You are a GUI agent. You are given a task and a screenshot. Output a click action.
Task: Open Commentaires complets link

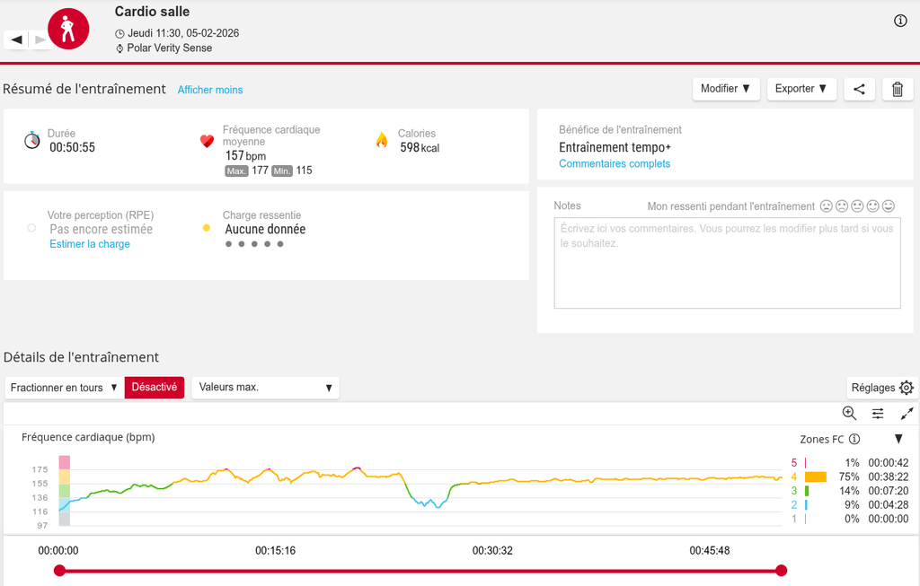point(615,163)
